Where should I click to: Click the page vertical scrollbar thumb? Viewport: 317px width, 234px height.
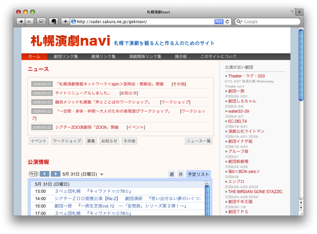tap(301, 65)
